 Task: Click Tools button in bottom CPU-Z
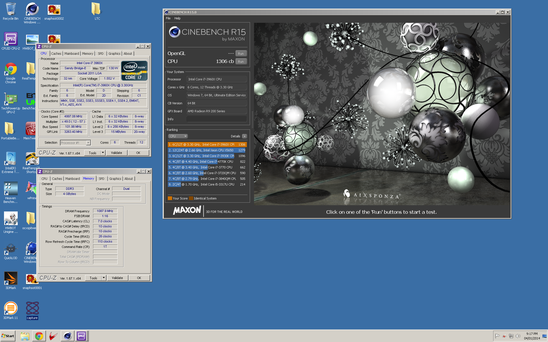click(x=93, y=278)
